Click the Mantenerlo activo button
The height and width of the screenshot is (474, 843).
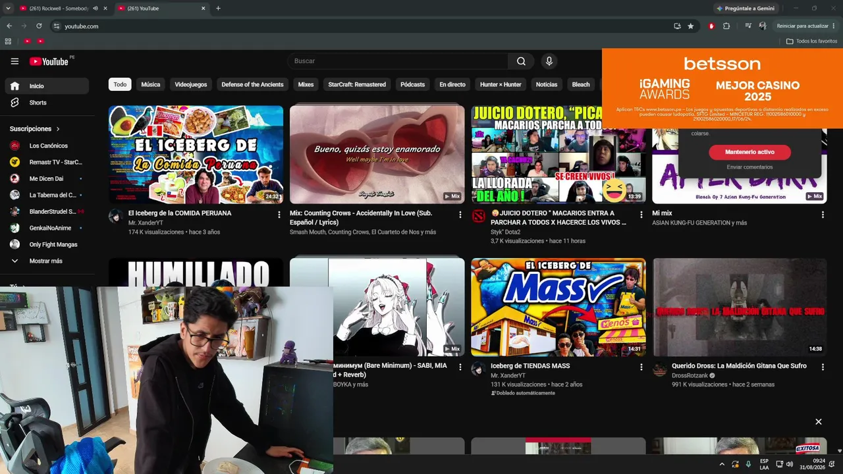pyautogui.click(x=749, y=152)
